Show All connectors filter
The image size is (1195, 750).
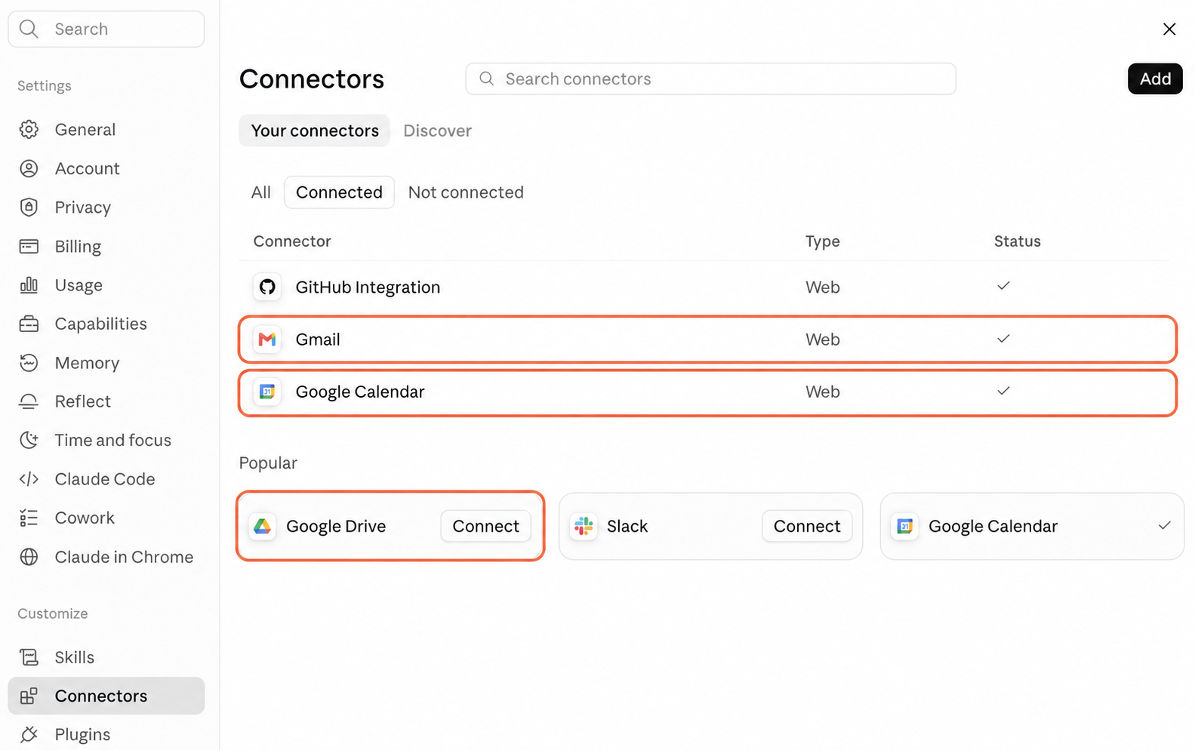click(261, 192)
